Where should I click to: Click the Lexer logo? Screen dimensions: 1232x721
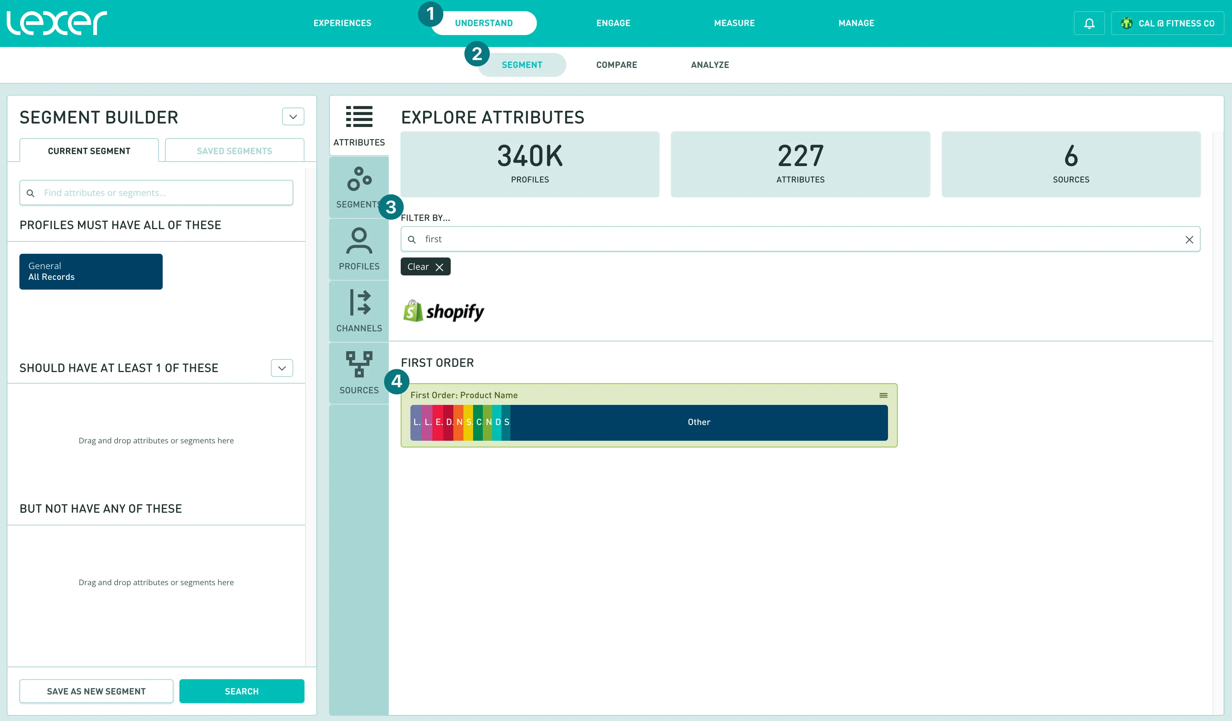tap(57, 23)
